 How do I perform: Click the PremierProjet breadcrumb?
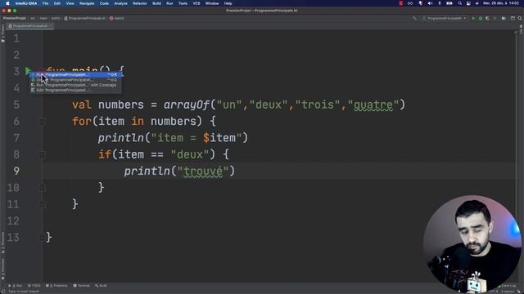click(x=15, y=18)
